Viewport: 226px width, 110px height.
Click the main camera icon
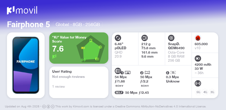[118, 71]
